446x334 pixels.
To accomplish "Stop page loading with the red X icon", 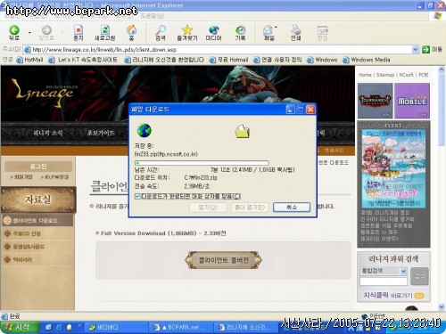I will [78, 33].
